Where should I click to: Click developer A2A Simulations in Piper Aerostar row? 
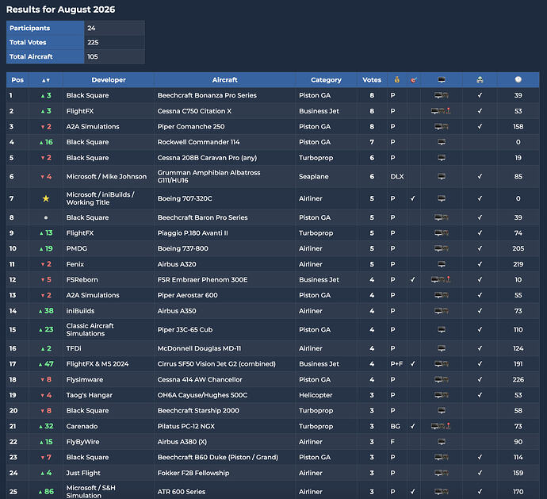click(x=93, y=295)
